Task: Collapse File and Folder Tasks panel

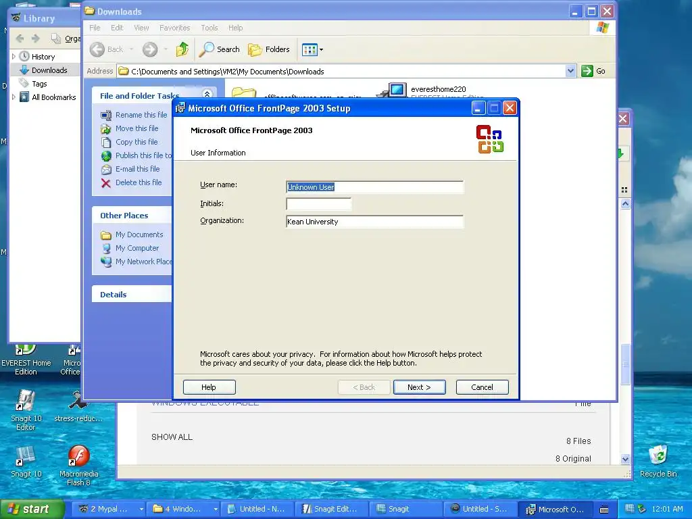Action: point(207,94)
